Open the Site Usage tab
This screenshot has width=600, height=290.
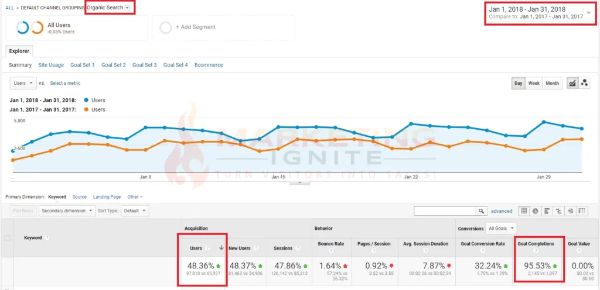tap(51, 65)
